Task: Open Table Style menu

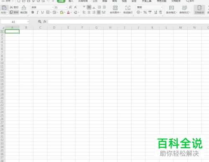Action: pyautogui.click(x=185, y=10)
